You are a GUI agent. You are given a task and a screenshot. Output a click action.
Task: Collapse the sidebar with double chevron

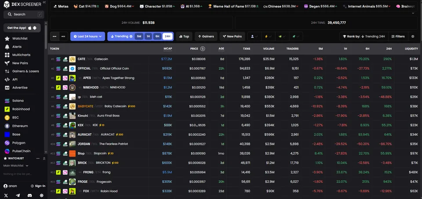[x=44, y=2]
